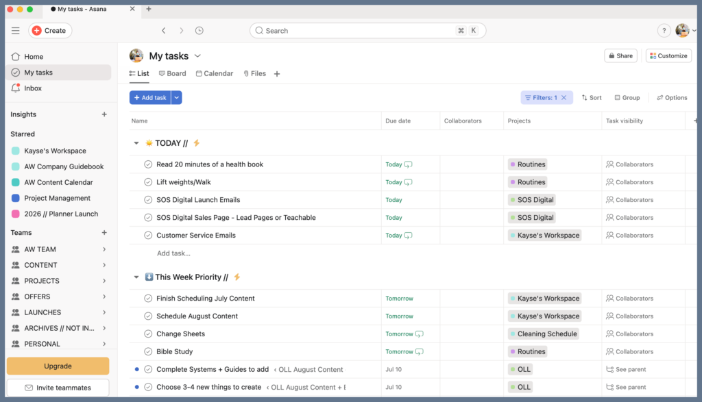Mark Change Sheets task complete
Viewport: 702px width, 402px height.
(148, 334)
